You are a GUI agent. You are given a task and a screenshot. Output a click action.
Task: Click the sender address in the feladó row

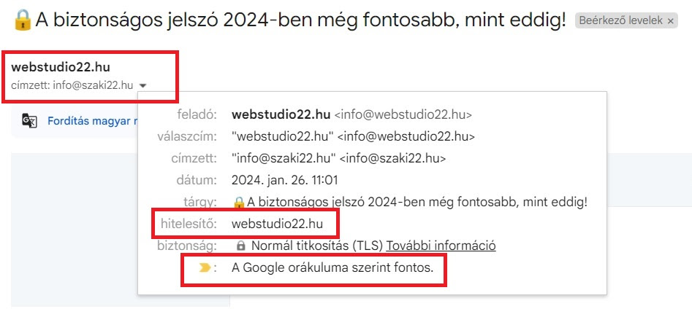(403, 114)
